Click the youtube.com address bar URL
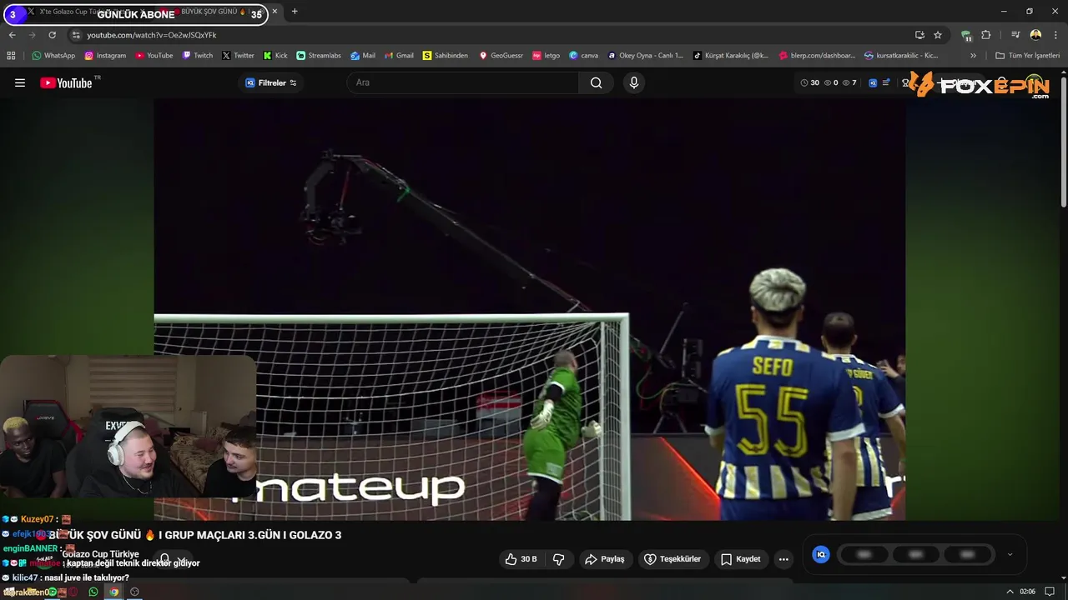 coord(151,35)
